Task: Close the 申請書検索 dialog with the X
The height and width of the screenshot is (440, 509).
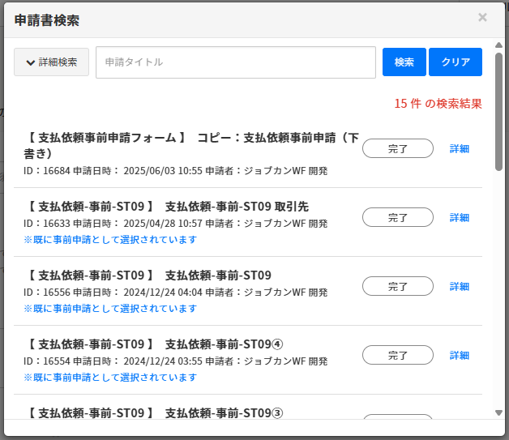Action: 482,17
